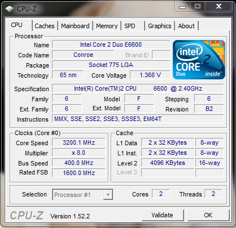Image resolution: width=236 pixels, height=228 pixels.
Task: Click the Validate button
Action: [163, 215]
